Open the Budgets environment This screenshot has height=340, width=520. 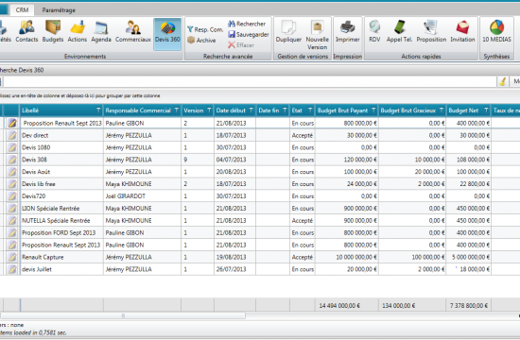click(x=53, y=32)
